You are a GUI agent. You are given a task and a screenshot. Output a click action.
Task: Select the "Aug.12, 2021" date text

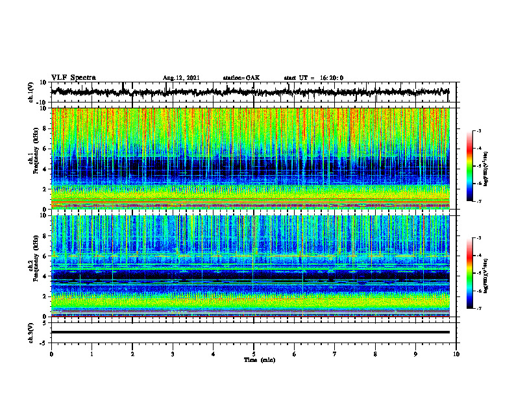(181, 78)
